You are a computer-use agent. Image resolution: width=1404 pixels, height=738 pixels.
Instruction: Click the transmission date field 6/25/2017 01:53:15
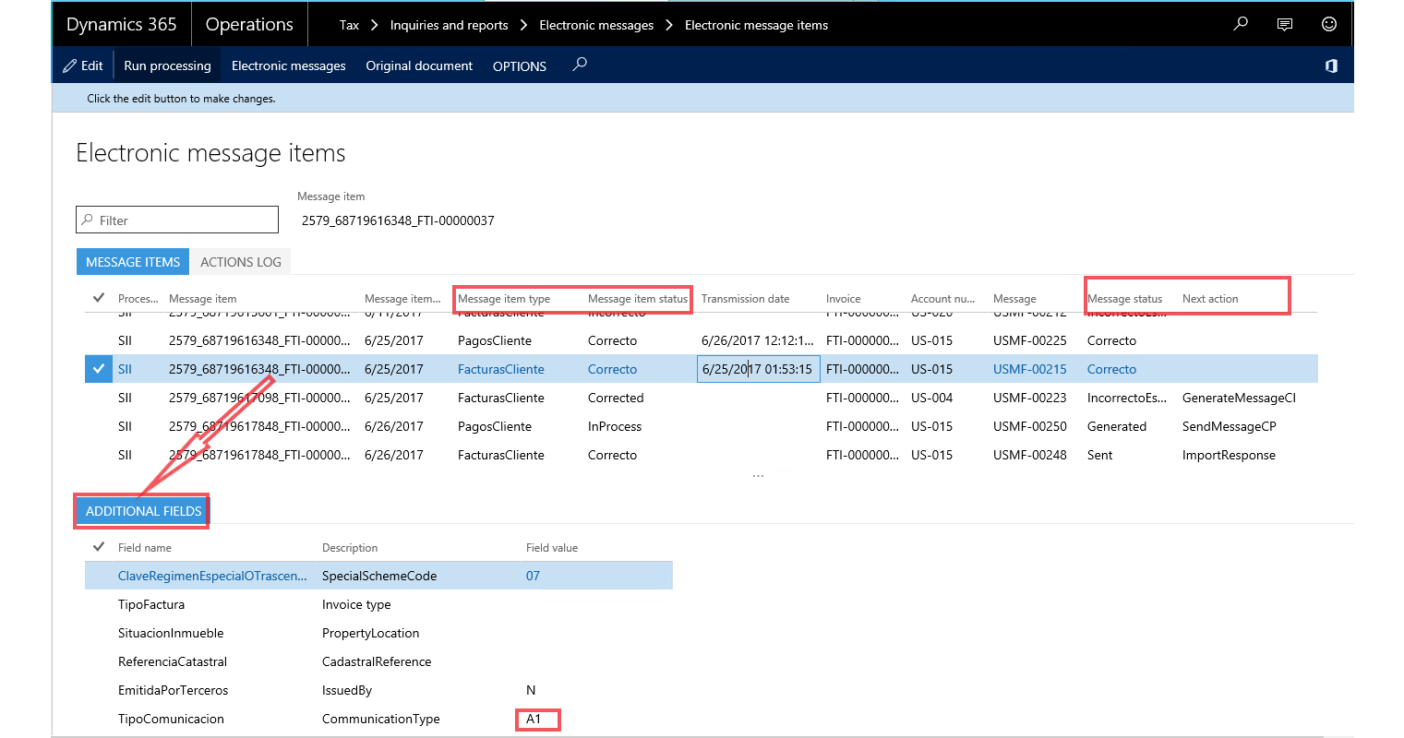pos(758,369)
